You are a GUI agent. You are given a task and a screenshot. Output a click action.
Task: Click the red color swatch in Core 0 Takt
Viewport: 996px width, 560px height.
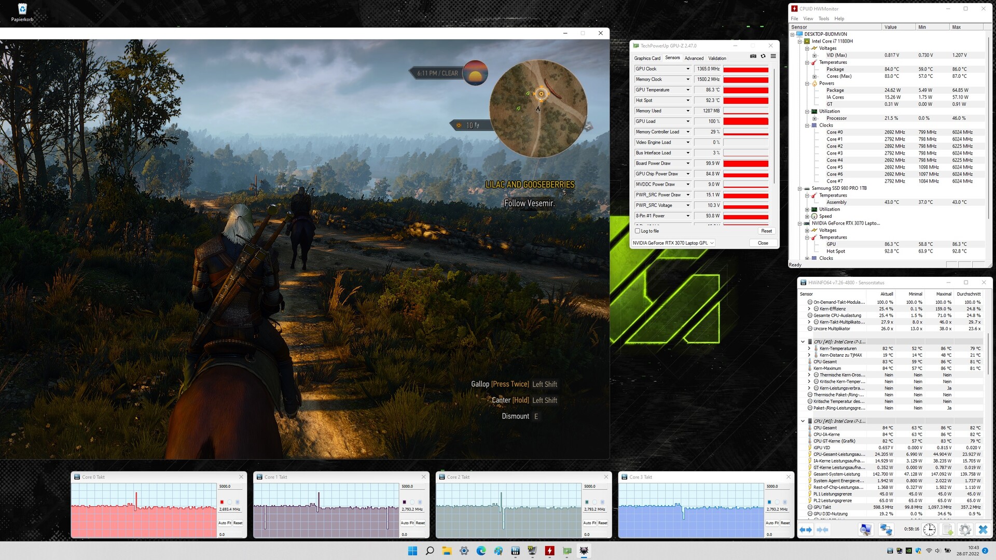(x=222, y=502)
